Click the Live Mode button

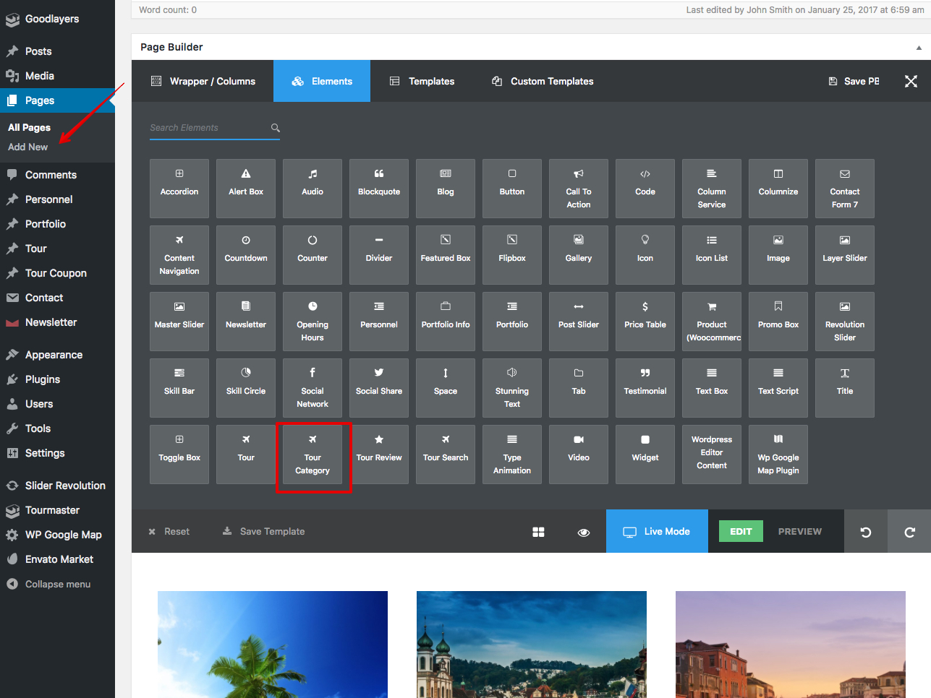(657, 531)
